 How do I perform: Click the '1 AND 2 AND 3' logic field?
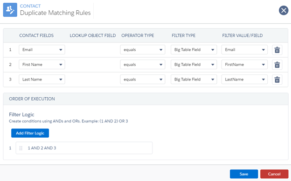pos(84,148)
